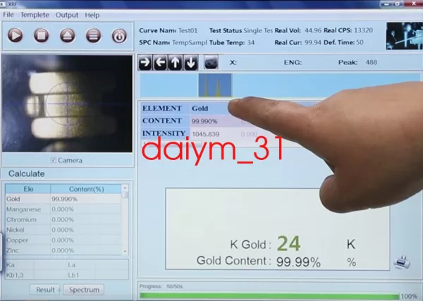Close the XRF window
This screenshot has height=301, width=423.
pyautogui.click(x=414, y=4)
